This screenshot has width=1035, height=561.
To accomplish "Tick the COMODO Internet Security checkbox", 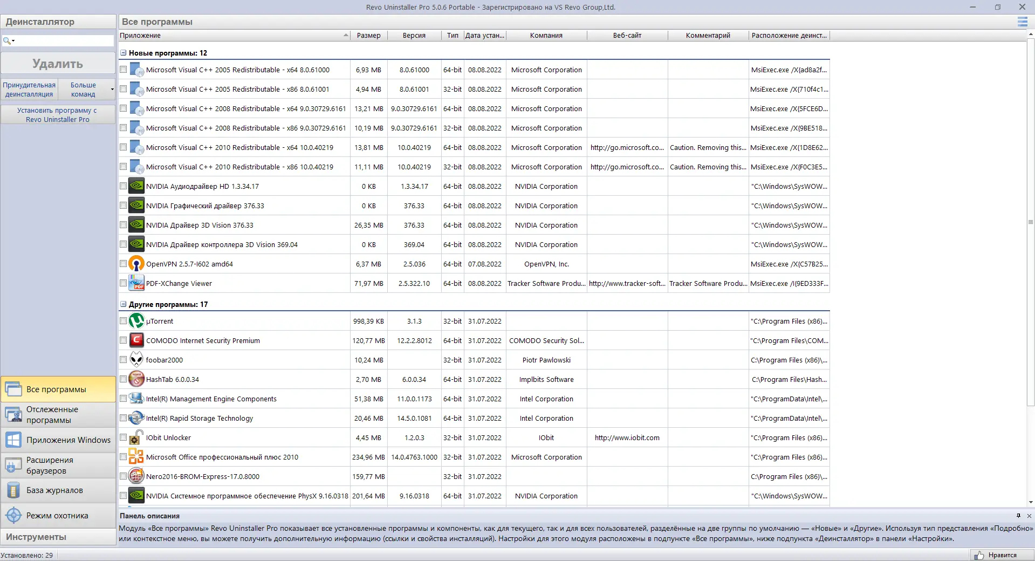I will pos(123,340).
